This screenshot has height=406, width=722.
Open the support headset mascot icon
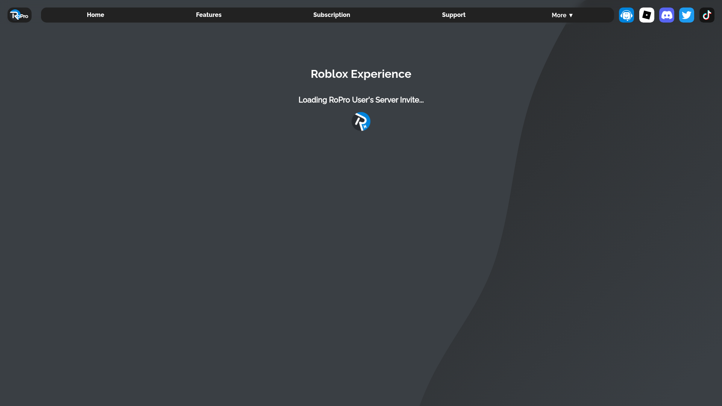[626, 15]
